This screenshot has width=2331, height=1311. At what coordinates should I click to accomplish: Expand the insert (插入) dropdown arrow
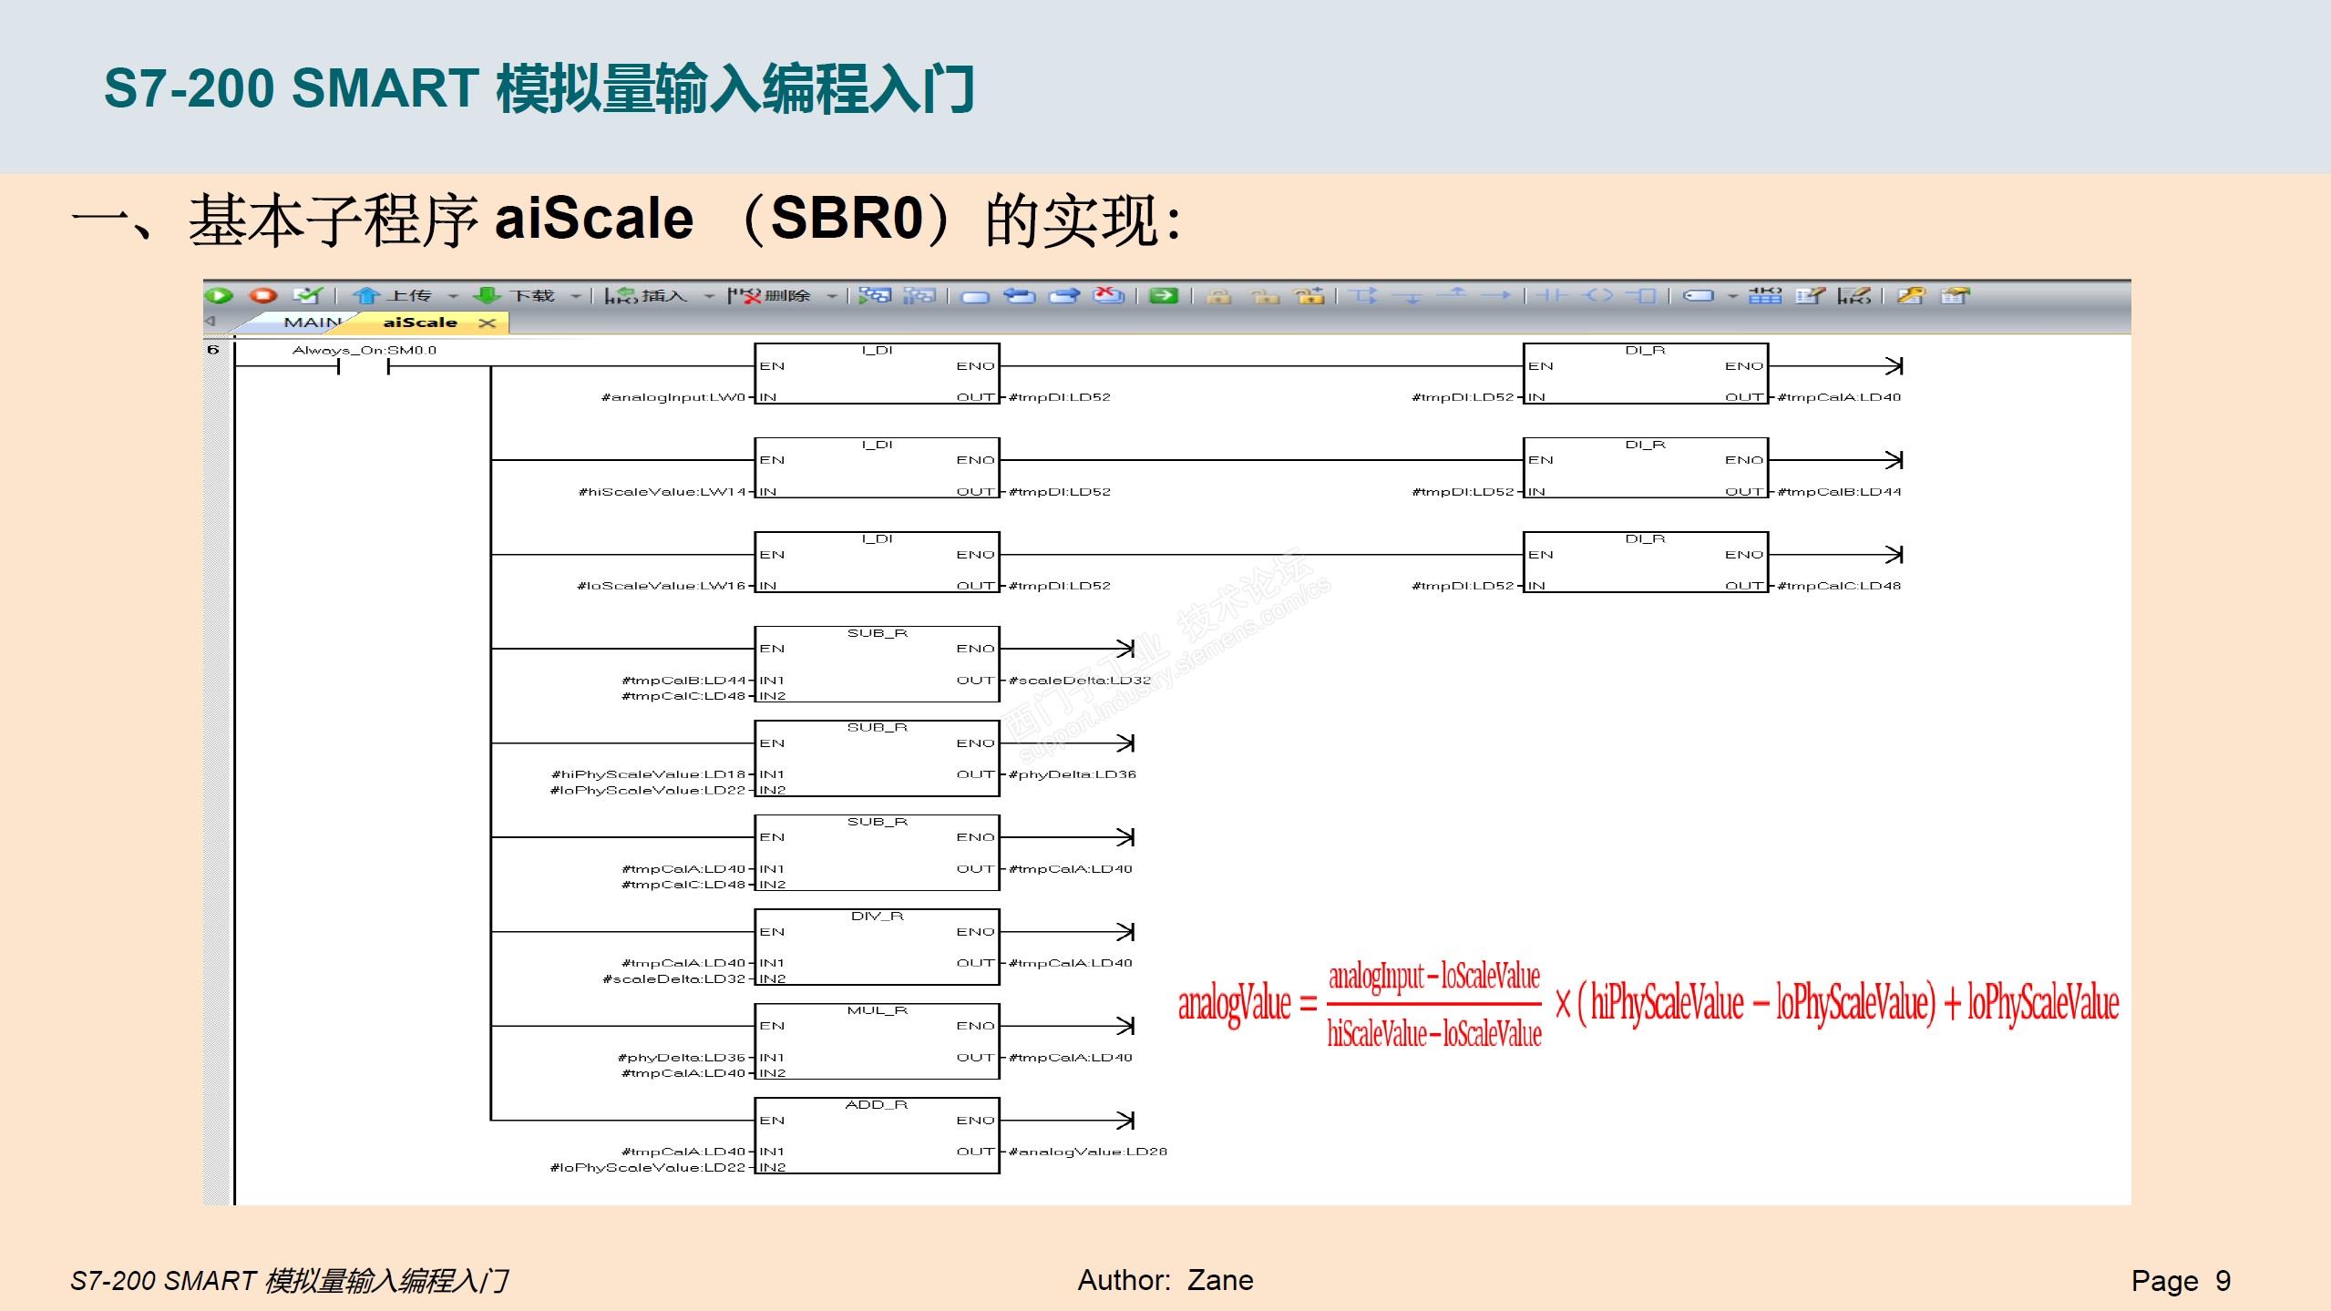tap(709, 296)
